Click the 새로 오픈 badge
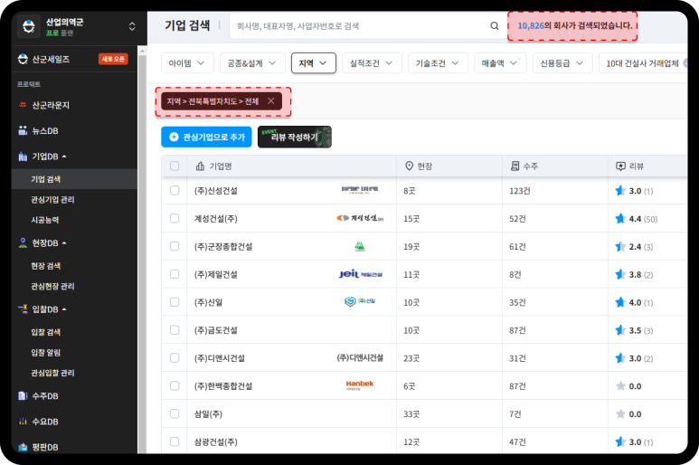The height and width of the screenshot is (465, 699). click(x=113, y=59)
